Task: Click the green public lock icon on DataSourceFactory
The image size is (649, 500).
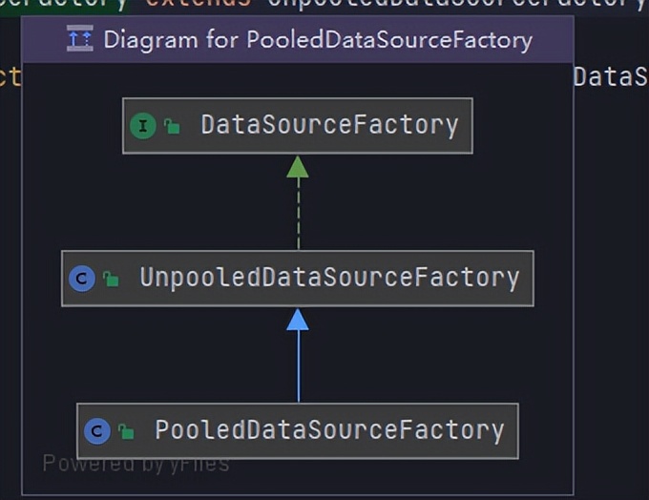Action: [172, 126]
